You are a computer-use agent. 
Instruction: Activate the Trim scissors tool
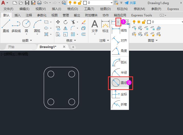click(73, 22)
